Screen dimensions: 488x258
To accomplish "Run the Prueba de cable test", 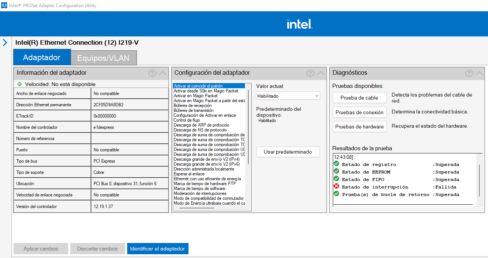I will (359, 98).
